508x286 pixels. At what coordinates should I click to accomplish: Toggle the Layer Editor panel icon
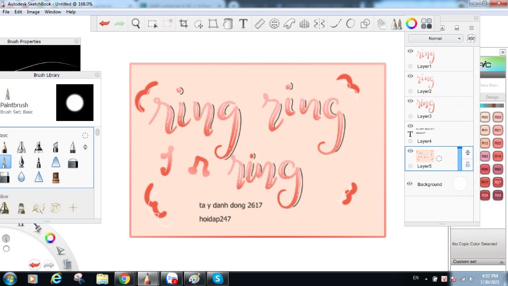tap(381, 24)
